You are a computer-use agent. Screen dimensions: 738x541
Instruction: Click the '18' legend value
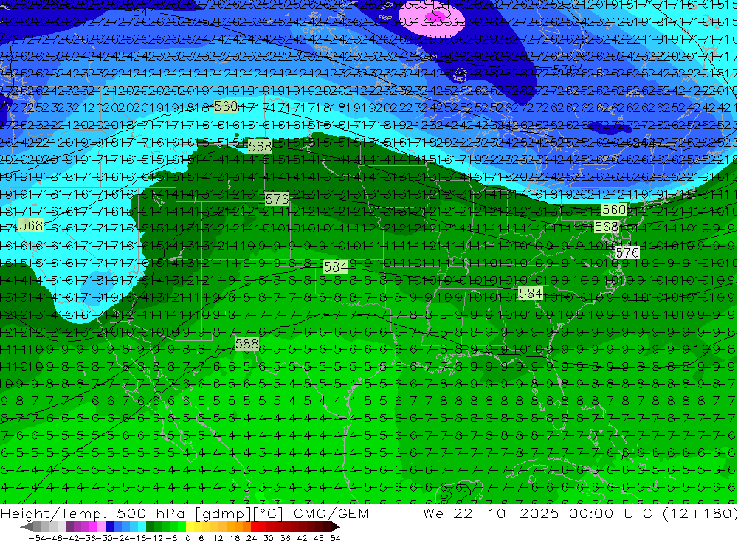click(235, 538)
